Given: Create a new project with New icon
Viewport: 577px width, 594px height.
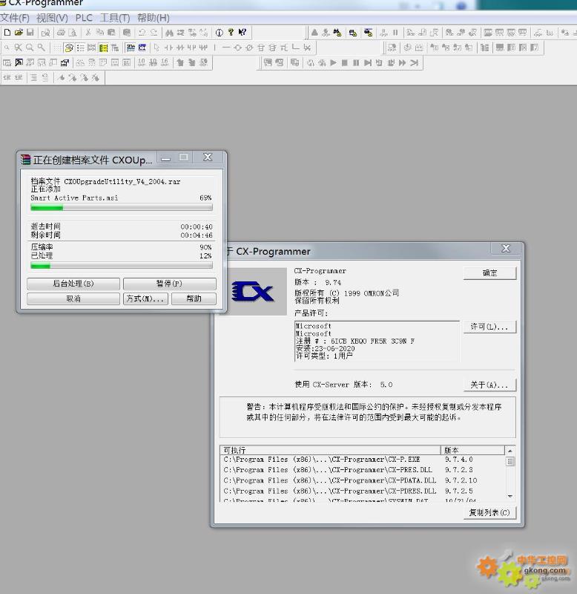Looking at the screenshot, I should tap(7, 33).
